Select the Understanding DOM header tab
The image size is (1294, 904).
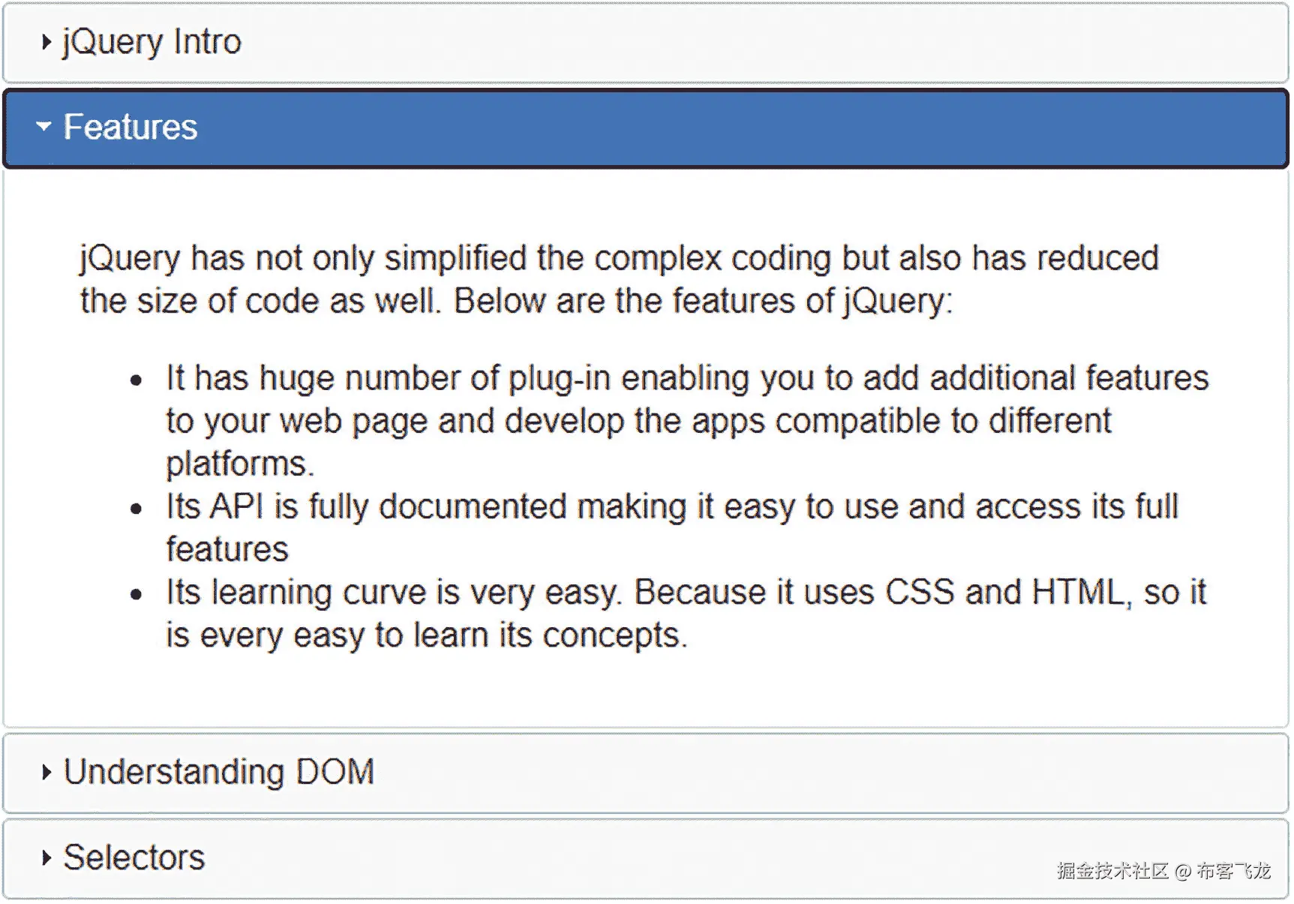click(218, 771)
